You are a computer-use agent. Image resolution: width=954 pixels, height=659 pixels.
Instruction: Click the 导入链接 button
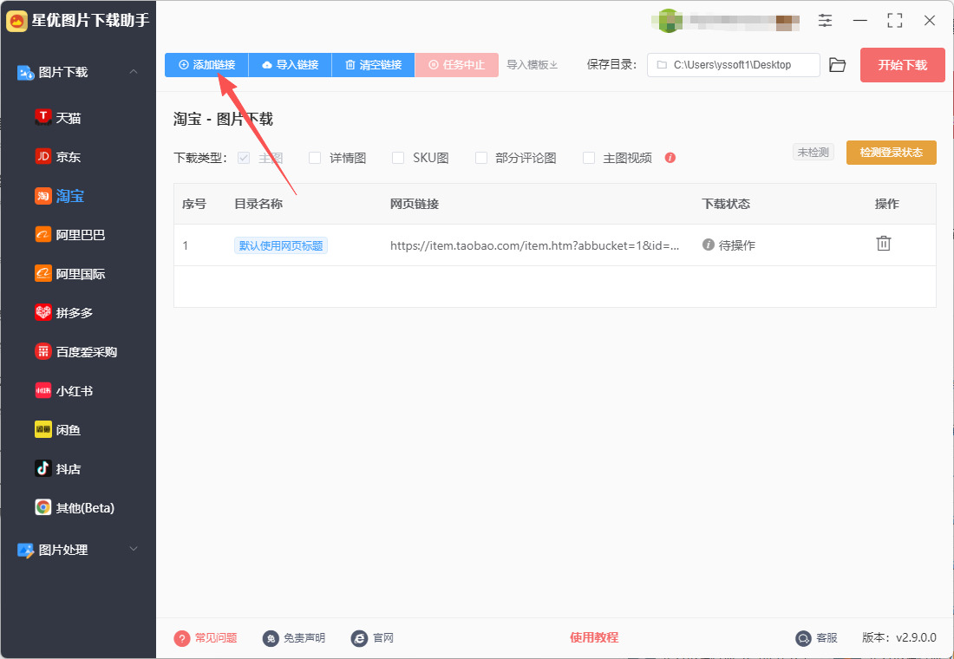[x=291, y=64]
